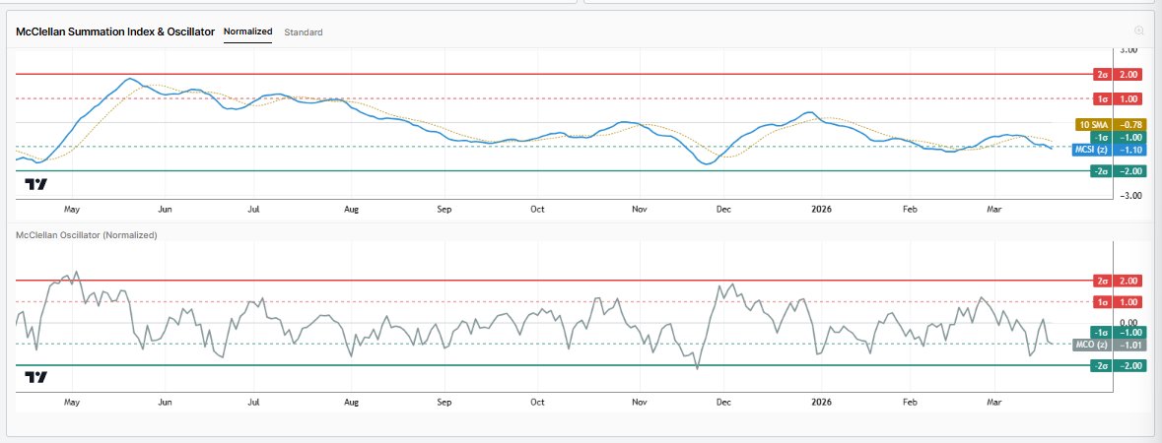This screenshot has height=443, width=1162.
Task: Click the red 1σ badge in Summation Index chart
Action: [1100, 98]
